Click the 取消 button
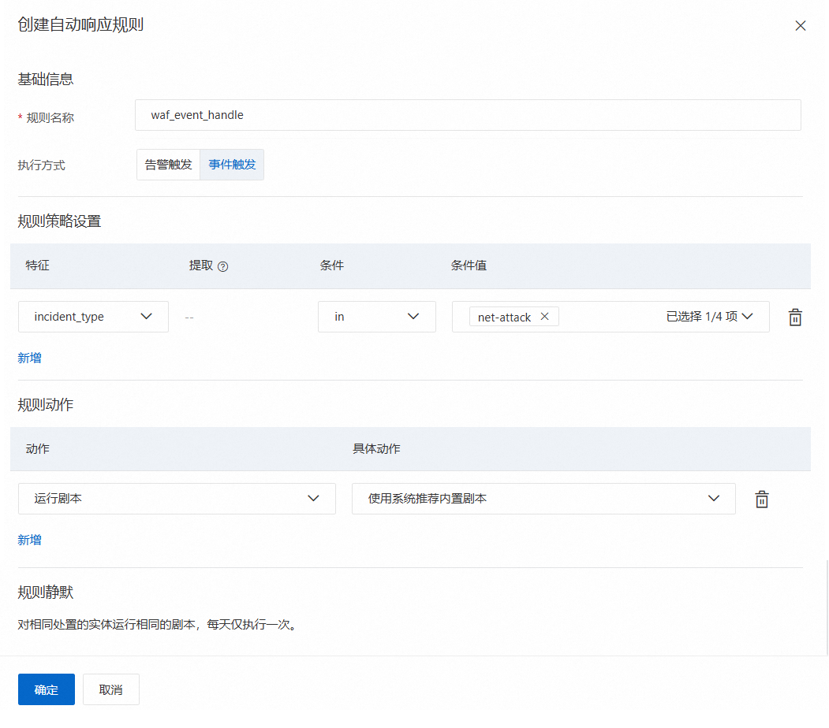 110,689
